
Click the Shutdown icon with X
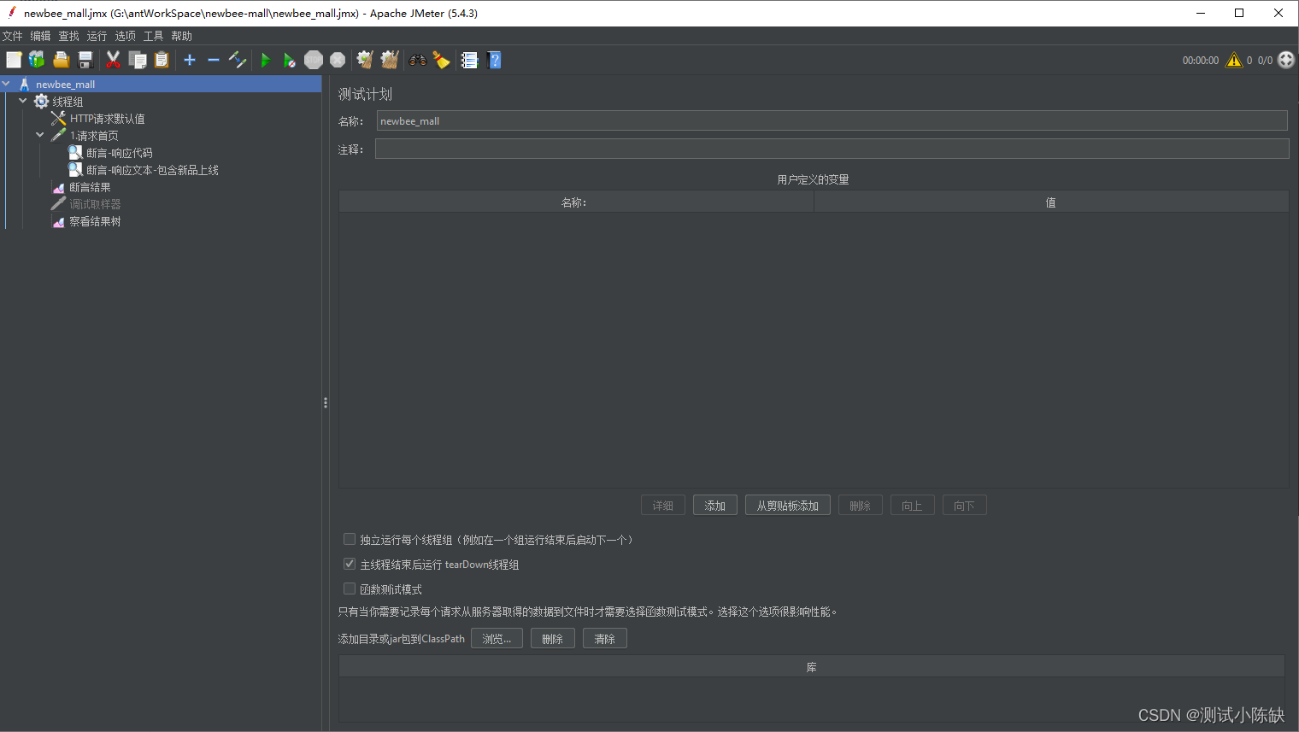click(x=338, y=60)
